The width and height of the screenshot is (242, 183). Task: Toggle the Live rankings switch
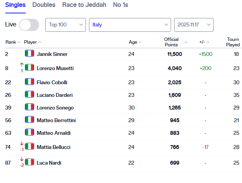29,25
